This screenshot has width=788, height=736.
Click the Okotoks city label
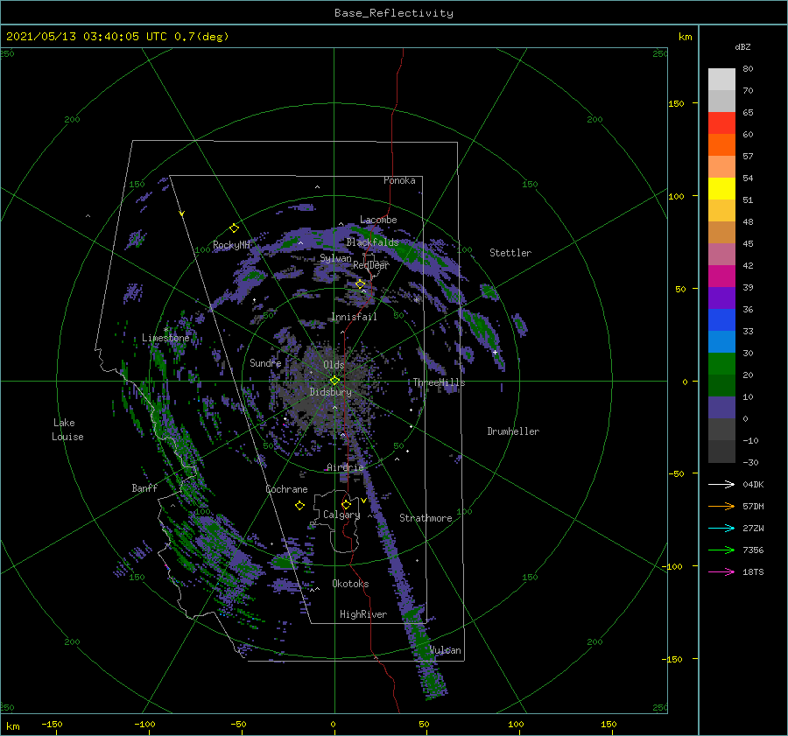coord(350,583)
